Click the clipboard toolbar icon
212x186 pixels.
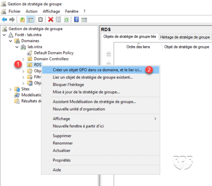click(x=40, y=20)
